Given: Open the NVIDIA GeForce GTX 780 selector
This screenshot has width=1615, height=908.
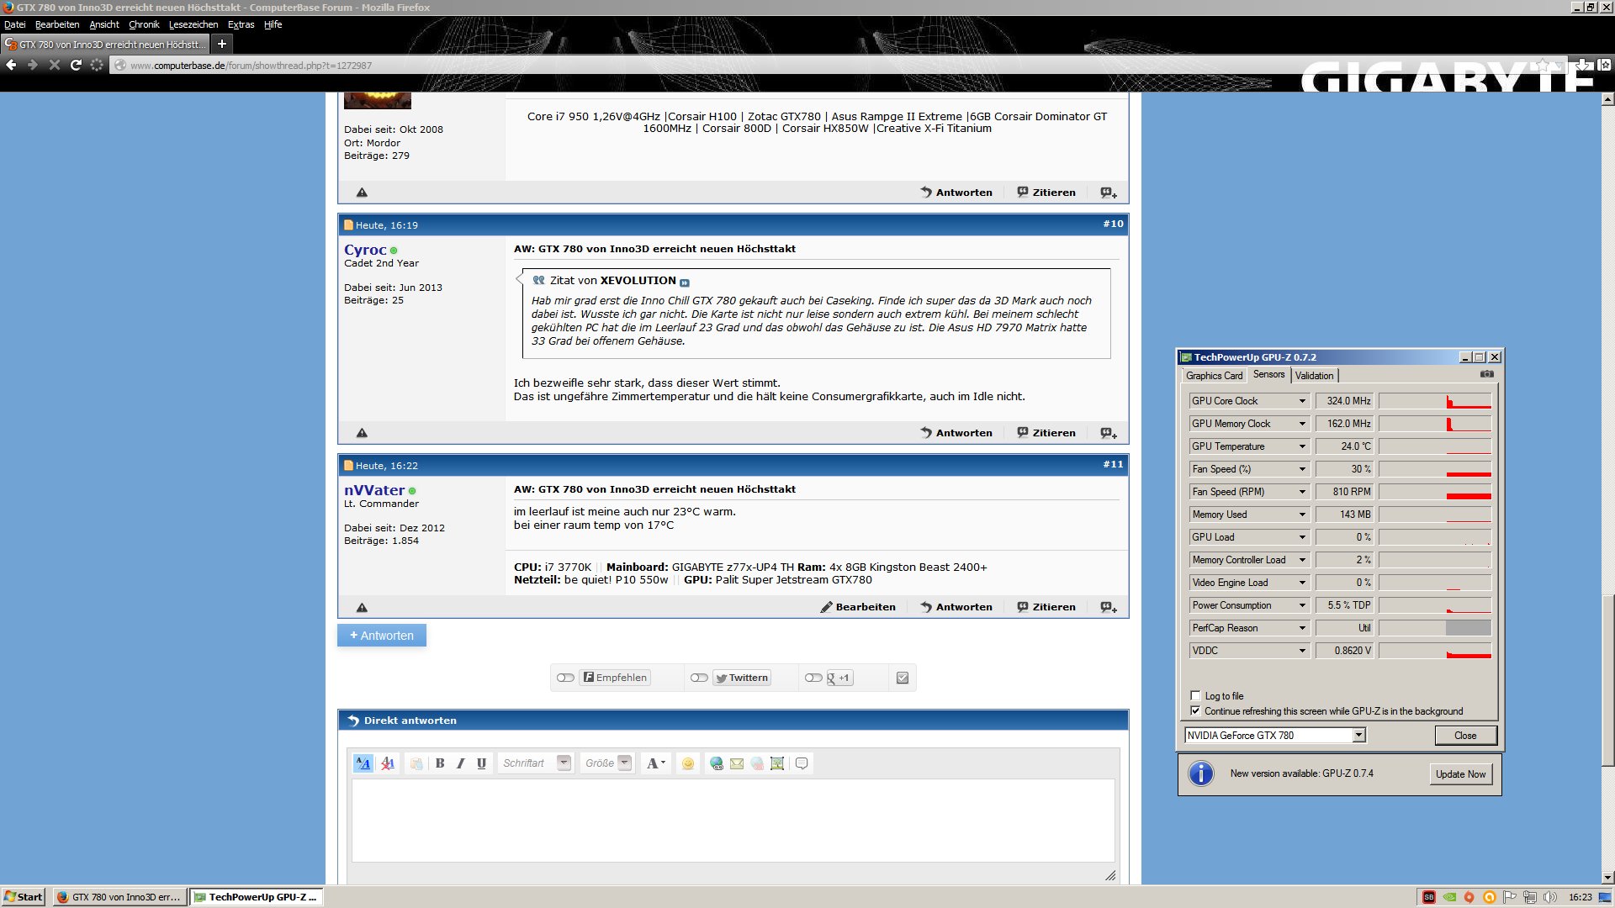Looking at the screenshot, I should tap(1274, 736).
